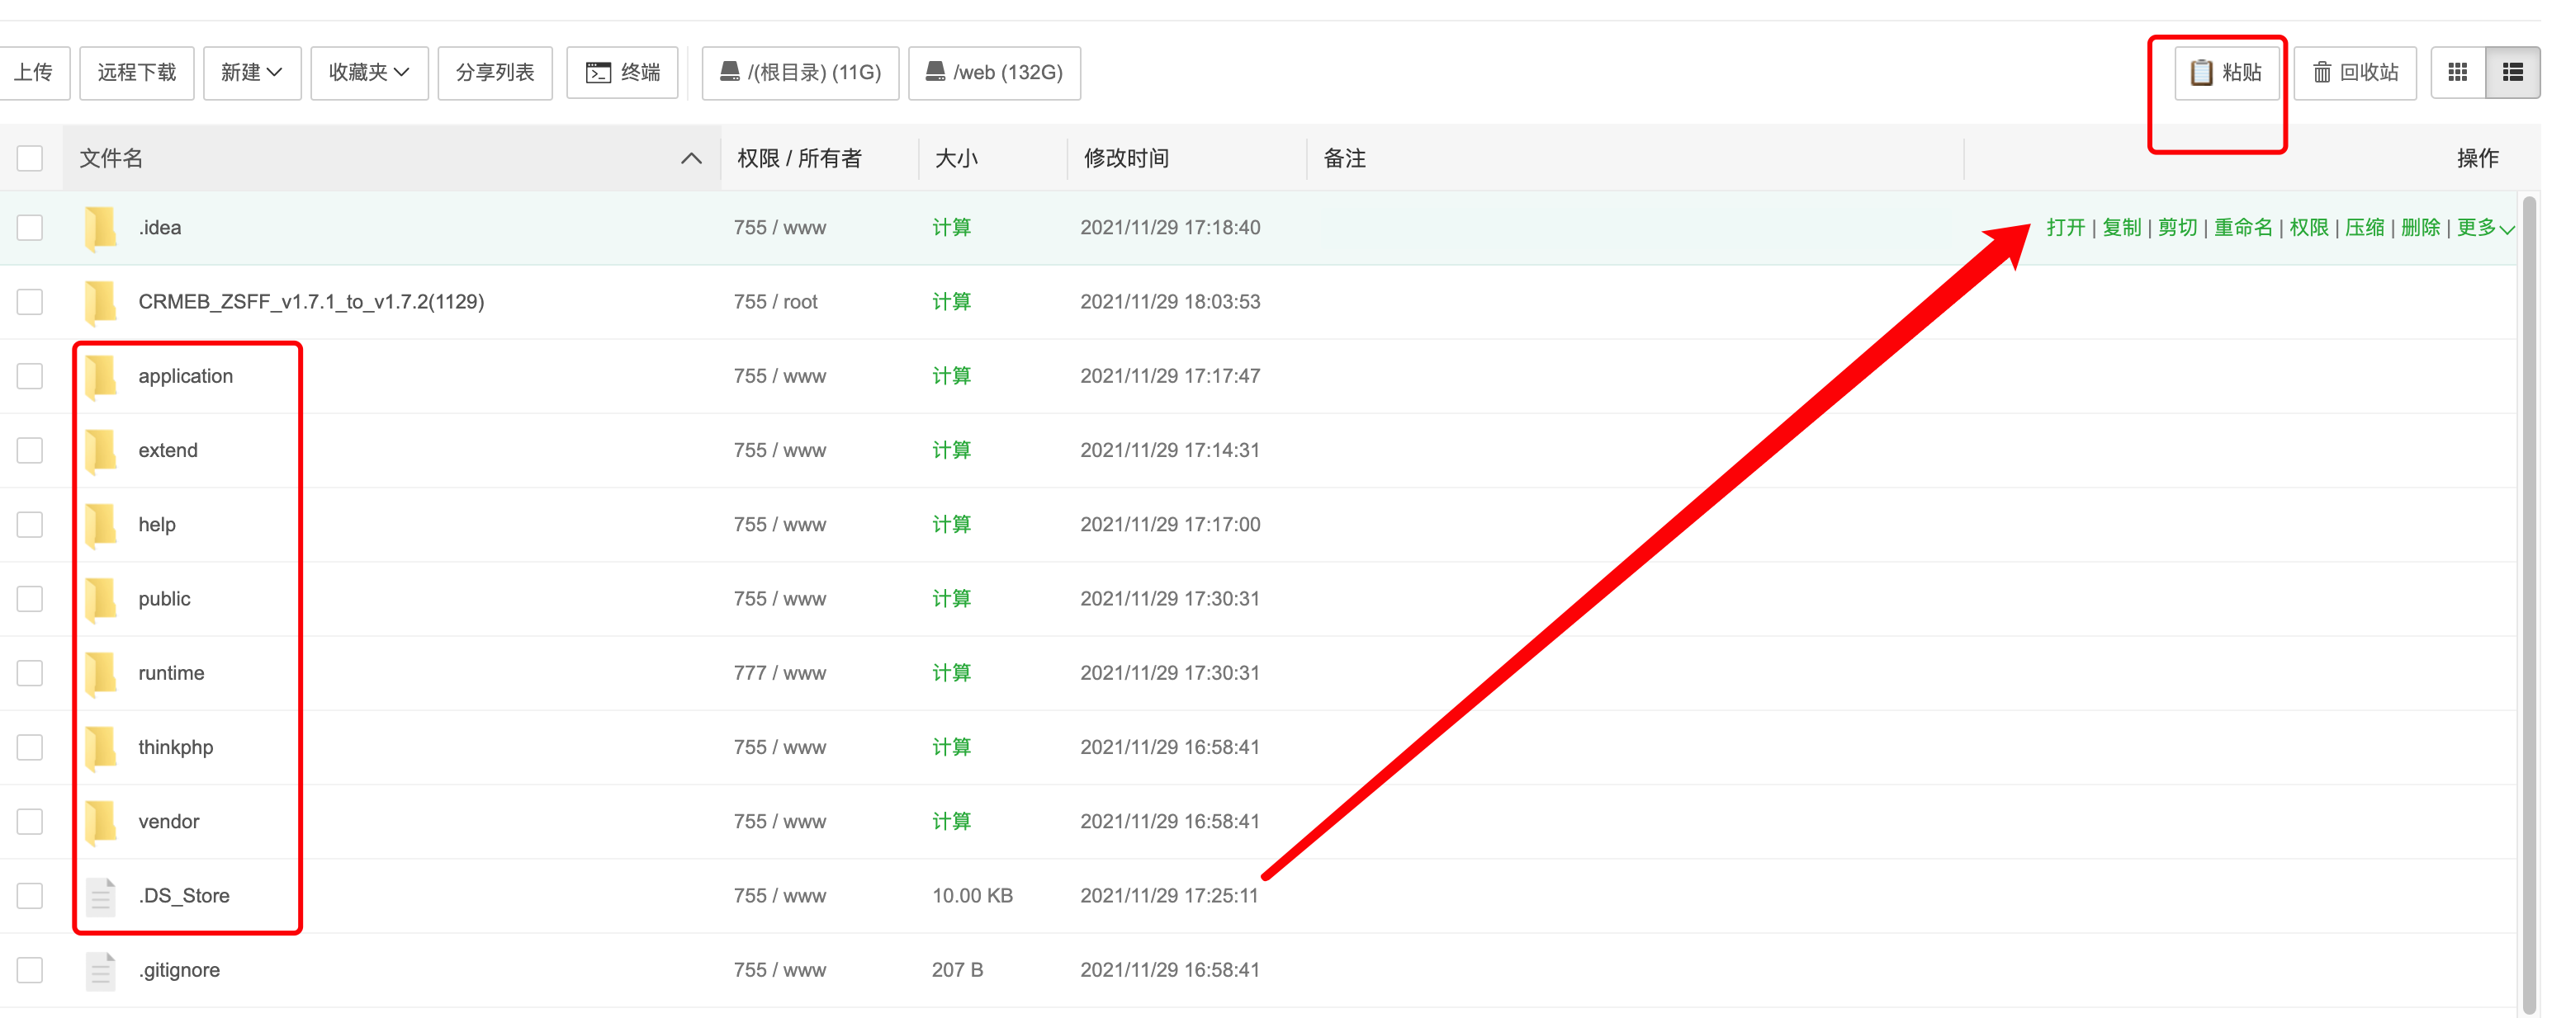The width and height of the screenshot is (2566, 1018).
Task: Sort by 修改时间 column header
Action: [x=1125, y=158]
